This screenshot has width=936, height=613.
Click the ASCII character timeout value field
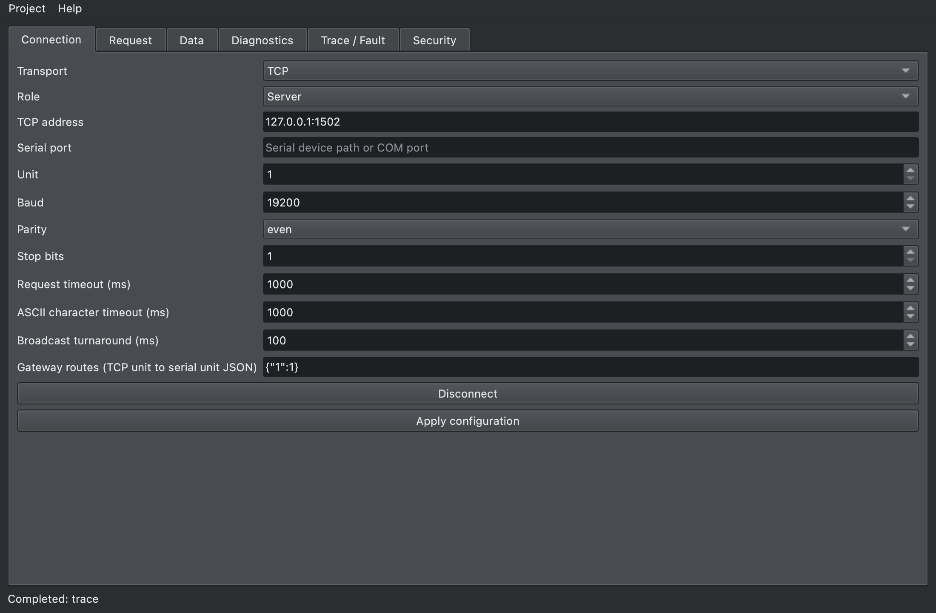click(x=583, y=312)
